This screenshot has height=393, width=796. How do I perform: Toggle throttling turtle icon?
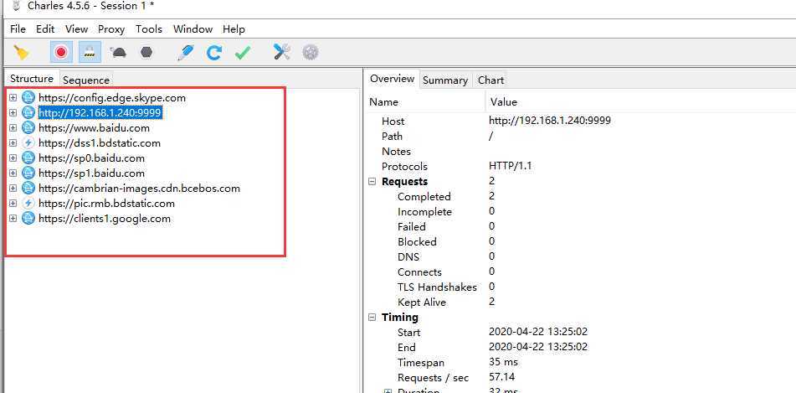pos(118,52)
